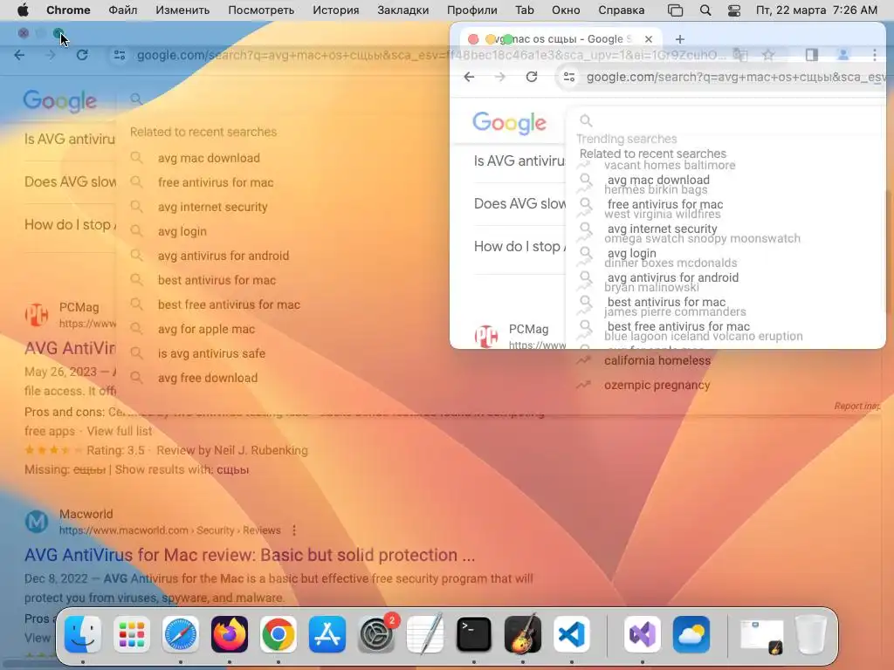Image resolution: width=894 pixels, height=670 pixels.
Task: Go back in the small Chrome window
Action: pyautogui.click(x=469, y=77)
